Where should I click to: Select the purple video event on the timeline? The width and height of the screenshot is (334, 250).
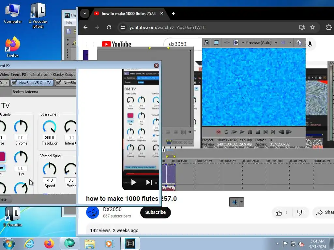[x=171, y=174]
